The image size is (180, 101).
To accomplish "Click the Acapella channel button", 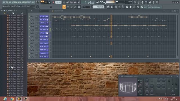I will [44, 53].
